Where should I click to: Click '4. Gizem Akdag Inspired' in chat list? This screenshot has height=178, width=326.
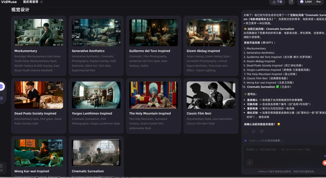(259, 61)
